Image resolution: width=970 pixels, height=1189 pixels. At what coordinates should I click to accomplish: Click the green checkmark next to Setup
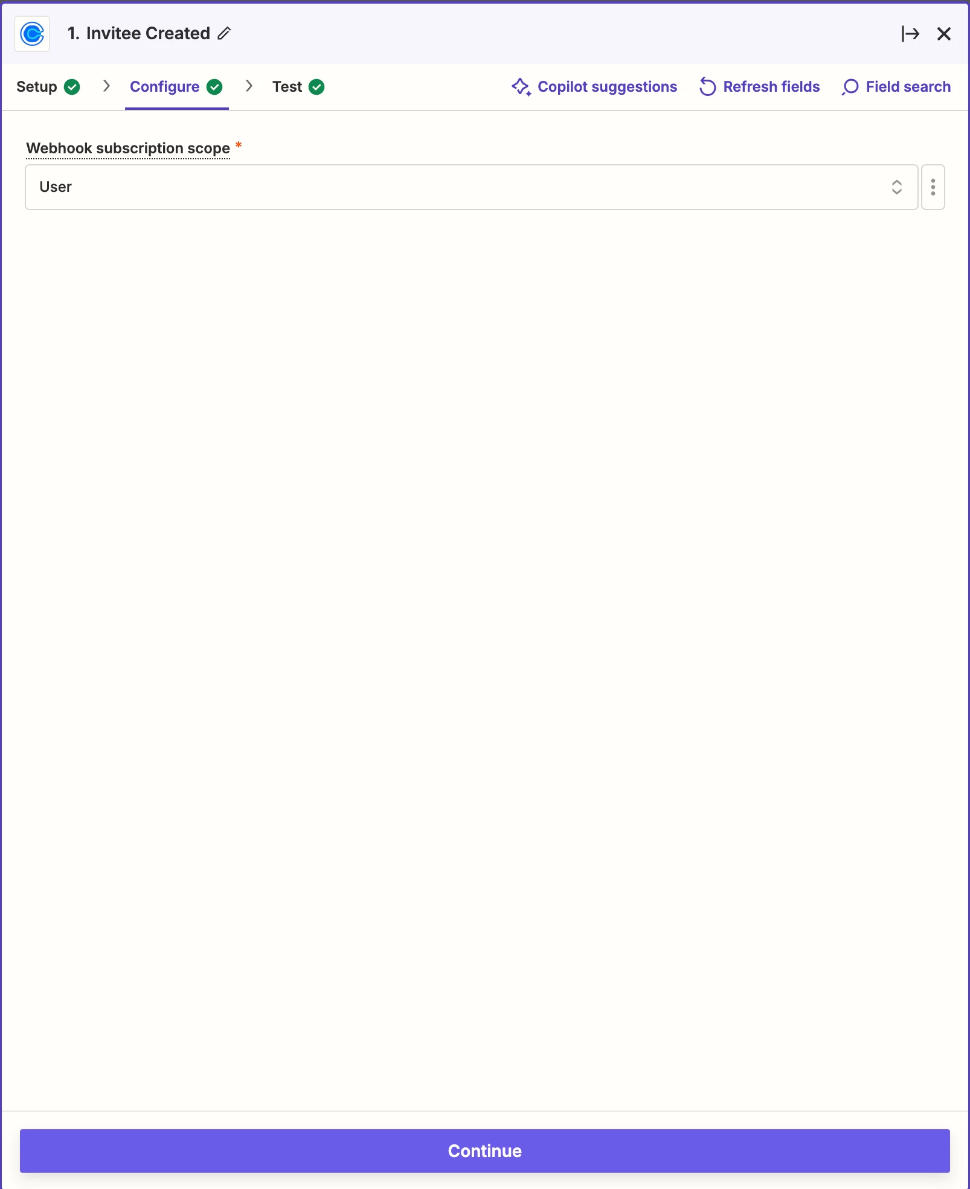(72, 87)
